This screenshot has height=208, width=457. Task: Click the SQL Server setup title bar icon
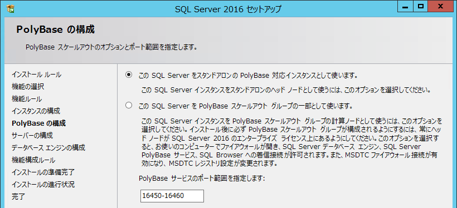pyautogui.click(x=11, y=9)
